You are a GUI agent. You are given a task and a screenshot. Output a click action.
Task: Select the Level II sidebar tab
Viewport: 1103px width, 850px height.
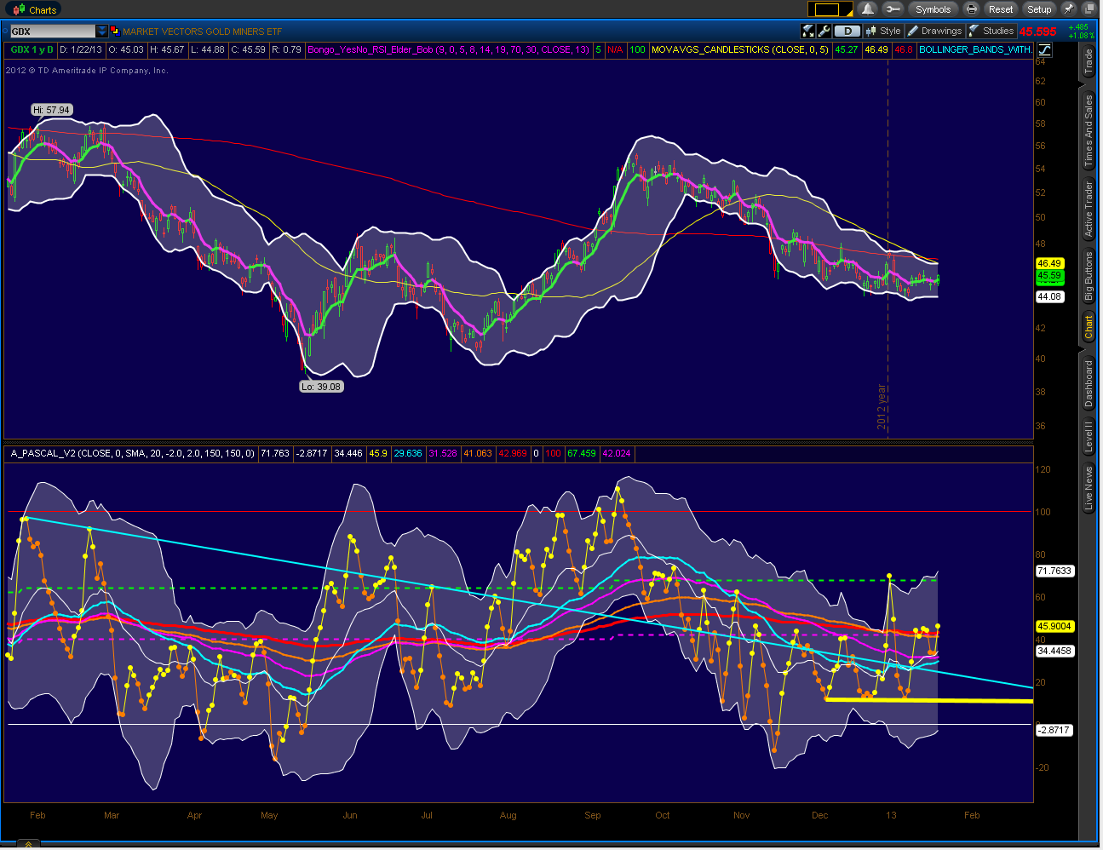[x=1089, y=437]
